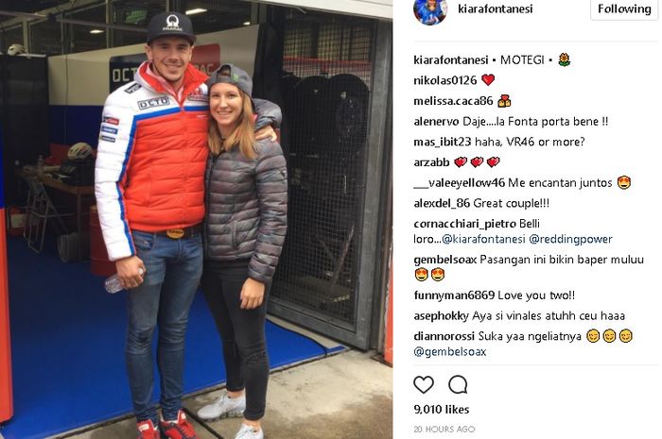Toggle the Following button

[x=624, y=8]
